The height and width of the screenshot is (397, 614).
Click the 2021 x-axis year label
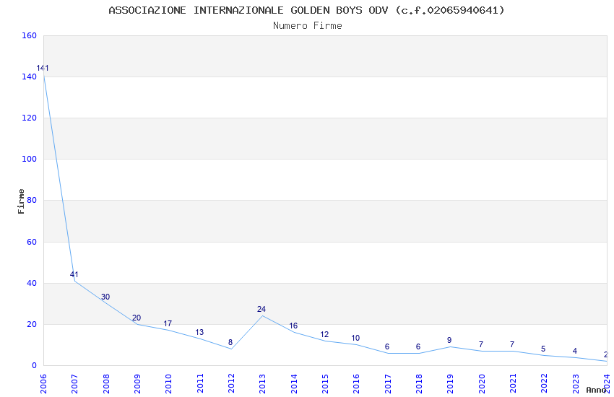pyautogui.click(x=513, y=383)
